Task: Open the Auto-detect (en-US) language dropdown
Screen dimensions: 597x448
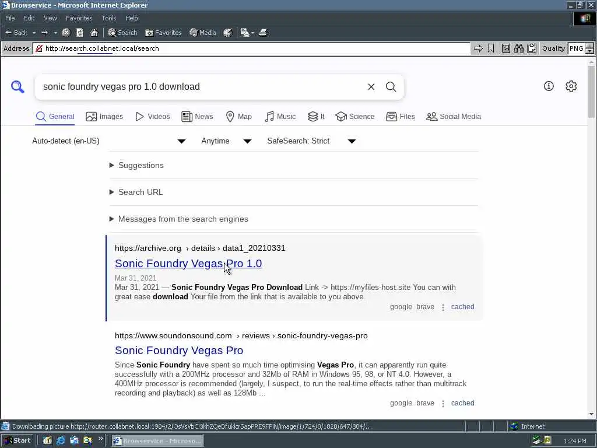Action: (x=109, y=141)
